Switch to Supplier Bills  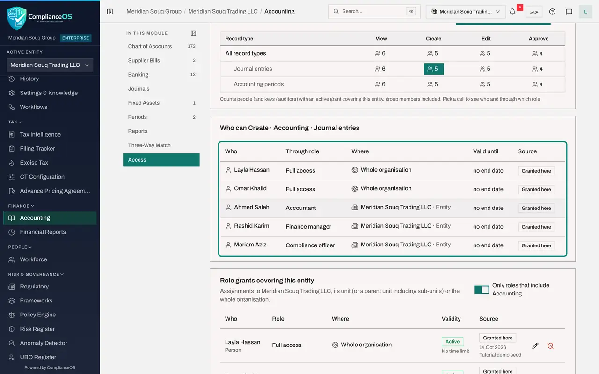161,60
